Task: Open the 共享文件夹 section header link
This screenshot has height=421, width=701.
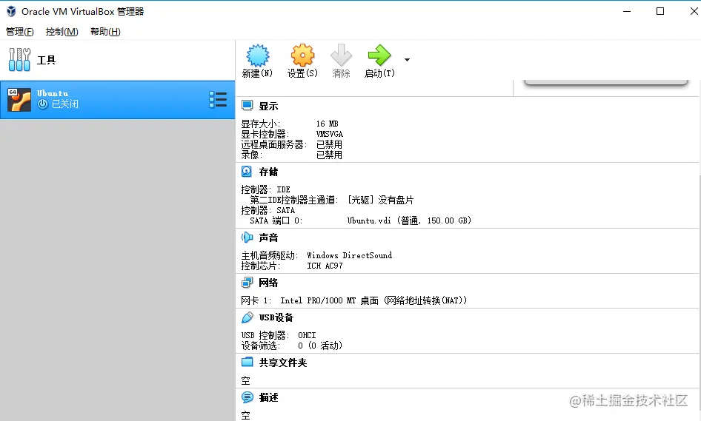Action: pos(283,363)
